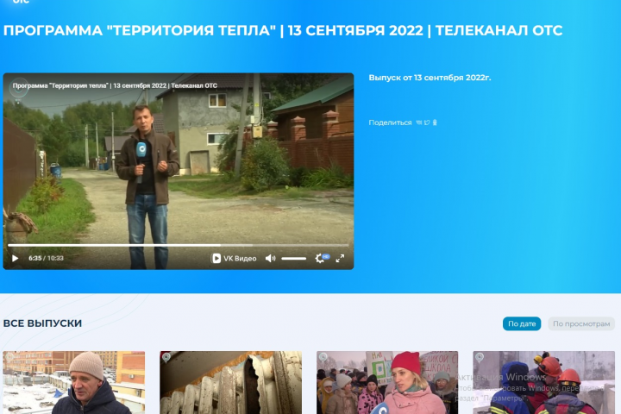Share episode via VK icon
Image resolution: width=621 pixels, height=414 pixels.
[x=419, y=122]
